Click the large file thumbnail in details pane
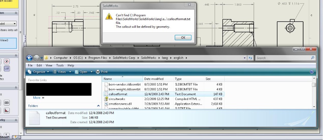 34,118
